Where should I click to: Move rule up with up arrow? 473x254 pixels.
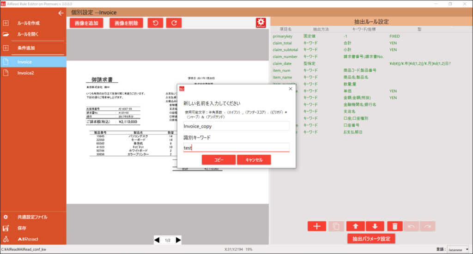pyautogui.click(x=355, y=226)
